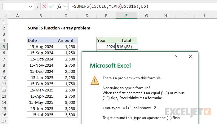Select amount 3,250 in the 15-Jun-2025 row
The height and width of the screenshot is (124, 217).
click(x=66, y=108)
